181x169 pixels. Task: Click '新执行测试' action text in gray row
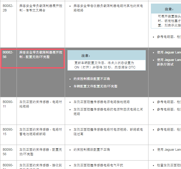(x=165, y=64)
